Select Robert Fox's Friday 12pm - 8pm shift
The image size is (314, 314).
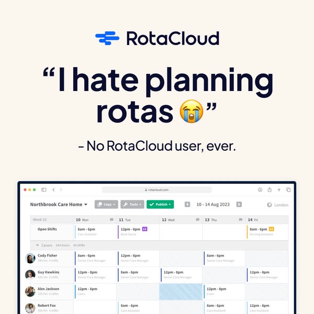(267, 308)
